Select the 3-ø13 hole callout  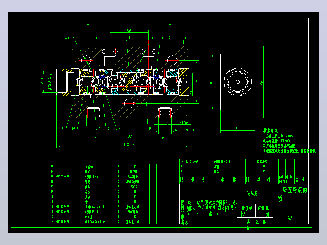coord(68,38)
